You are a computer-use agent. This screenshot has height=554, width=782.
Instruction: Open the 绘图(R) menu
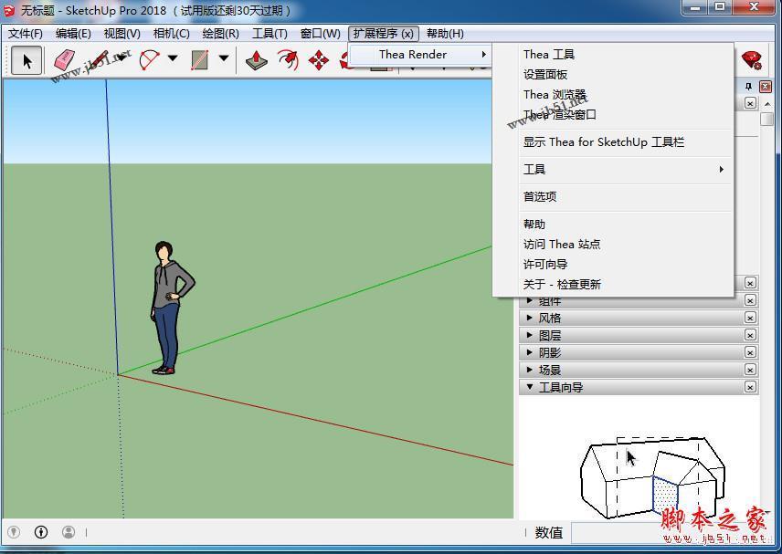pos(220,34)
